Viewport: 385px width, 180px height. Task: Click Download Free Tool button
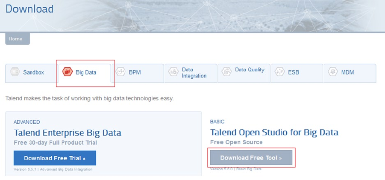[251, 158]
